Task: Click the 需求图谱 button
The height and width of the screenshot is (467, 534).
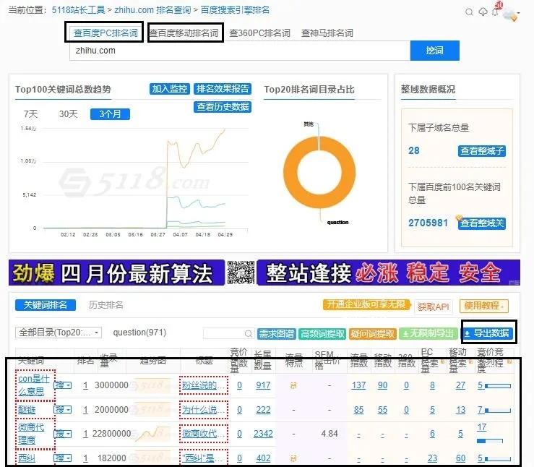Action: 277,333
